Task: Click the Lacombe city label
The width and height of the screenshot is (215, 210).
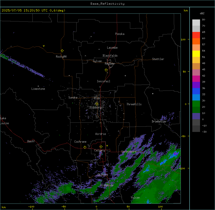Action: [x=112, y=48]
